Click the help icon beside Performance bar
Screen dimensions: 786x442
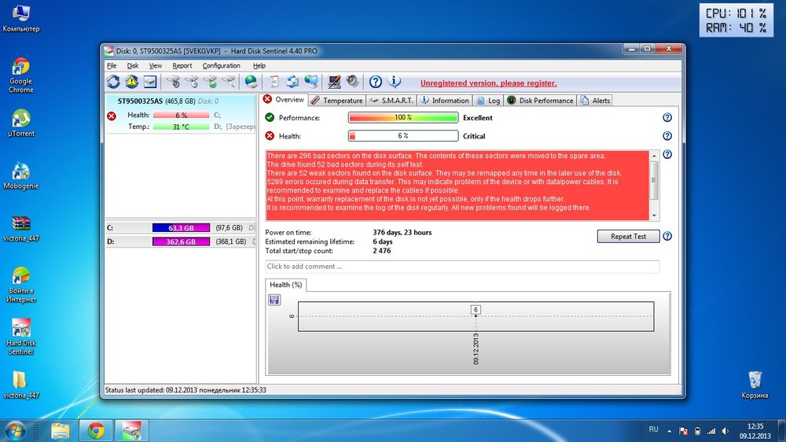click(x=667, y=117)
